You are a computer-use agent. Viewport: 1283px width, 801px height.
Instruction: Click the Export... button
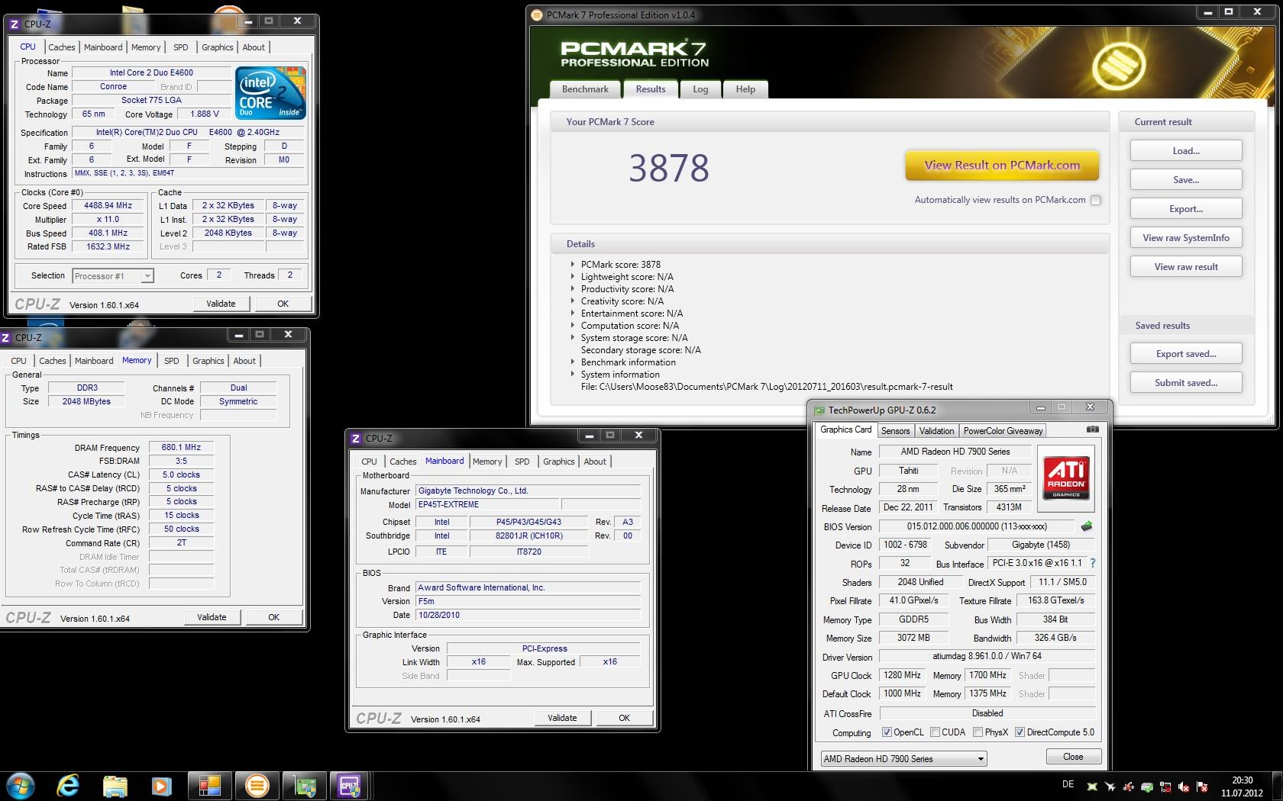pyautogui.click(x=1186, y=209)
